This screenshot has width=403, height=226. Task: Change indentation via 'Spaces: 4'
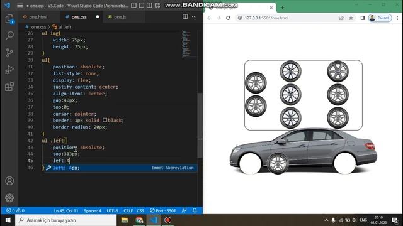[93, 211]
